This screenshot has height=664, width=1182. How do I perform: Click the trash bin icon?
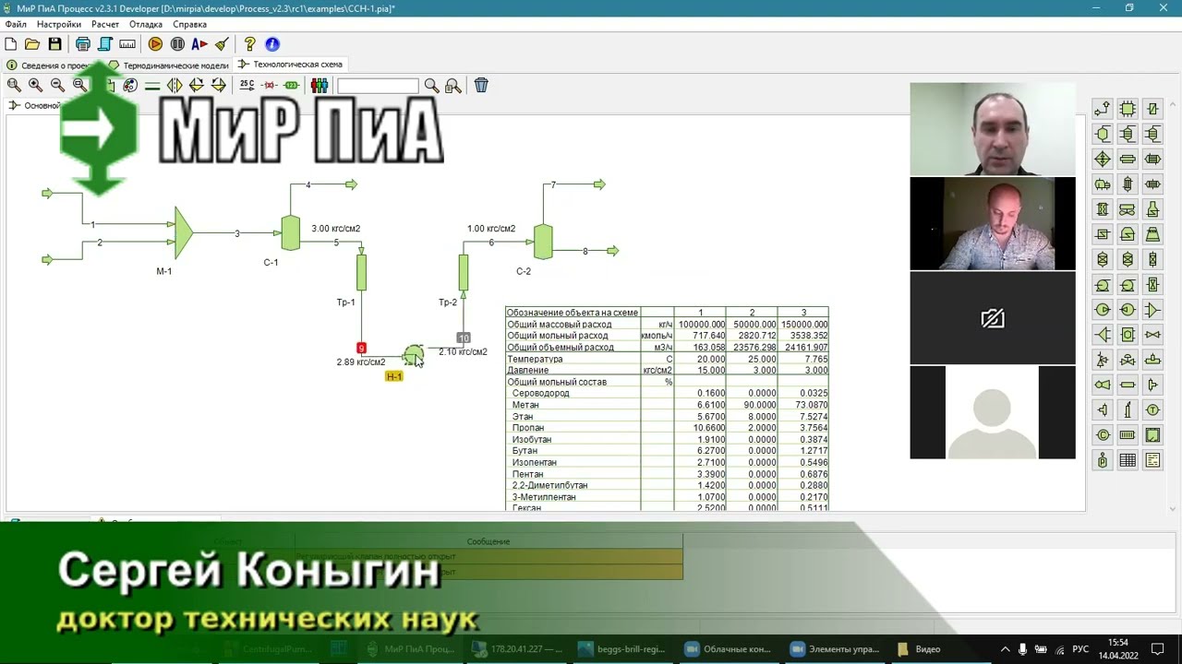coord(481,85)
